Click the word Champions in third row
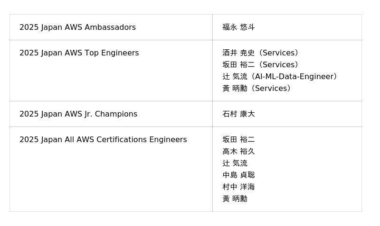Viewport: 380px width, 226px height. click(116, 114)
